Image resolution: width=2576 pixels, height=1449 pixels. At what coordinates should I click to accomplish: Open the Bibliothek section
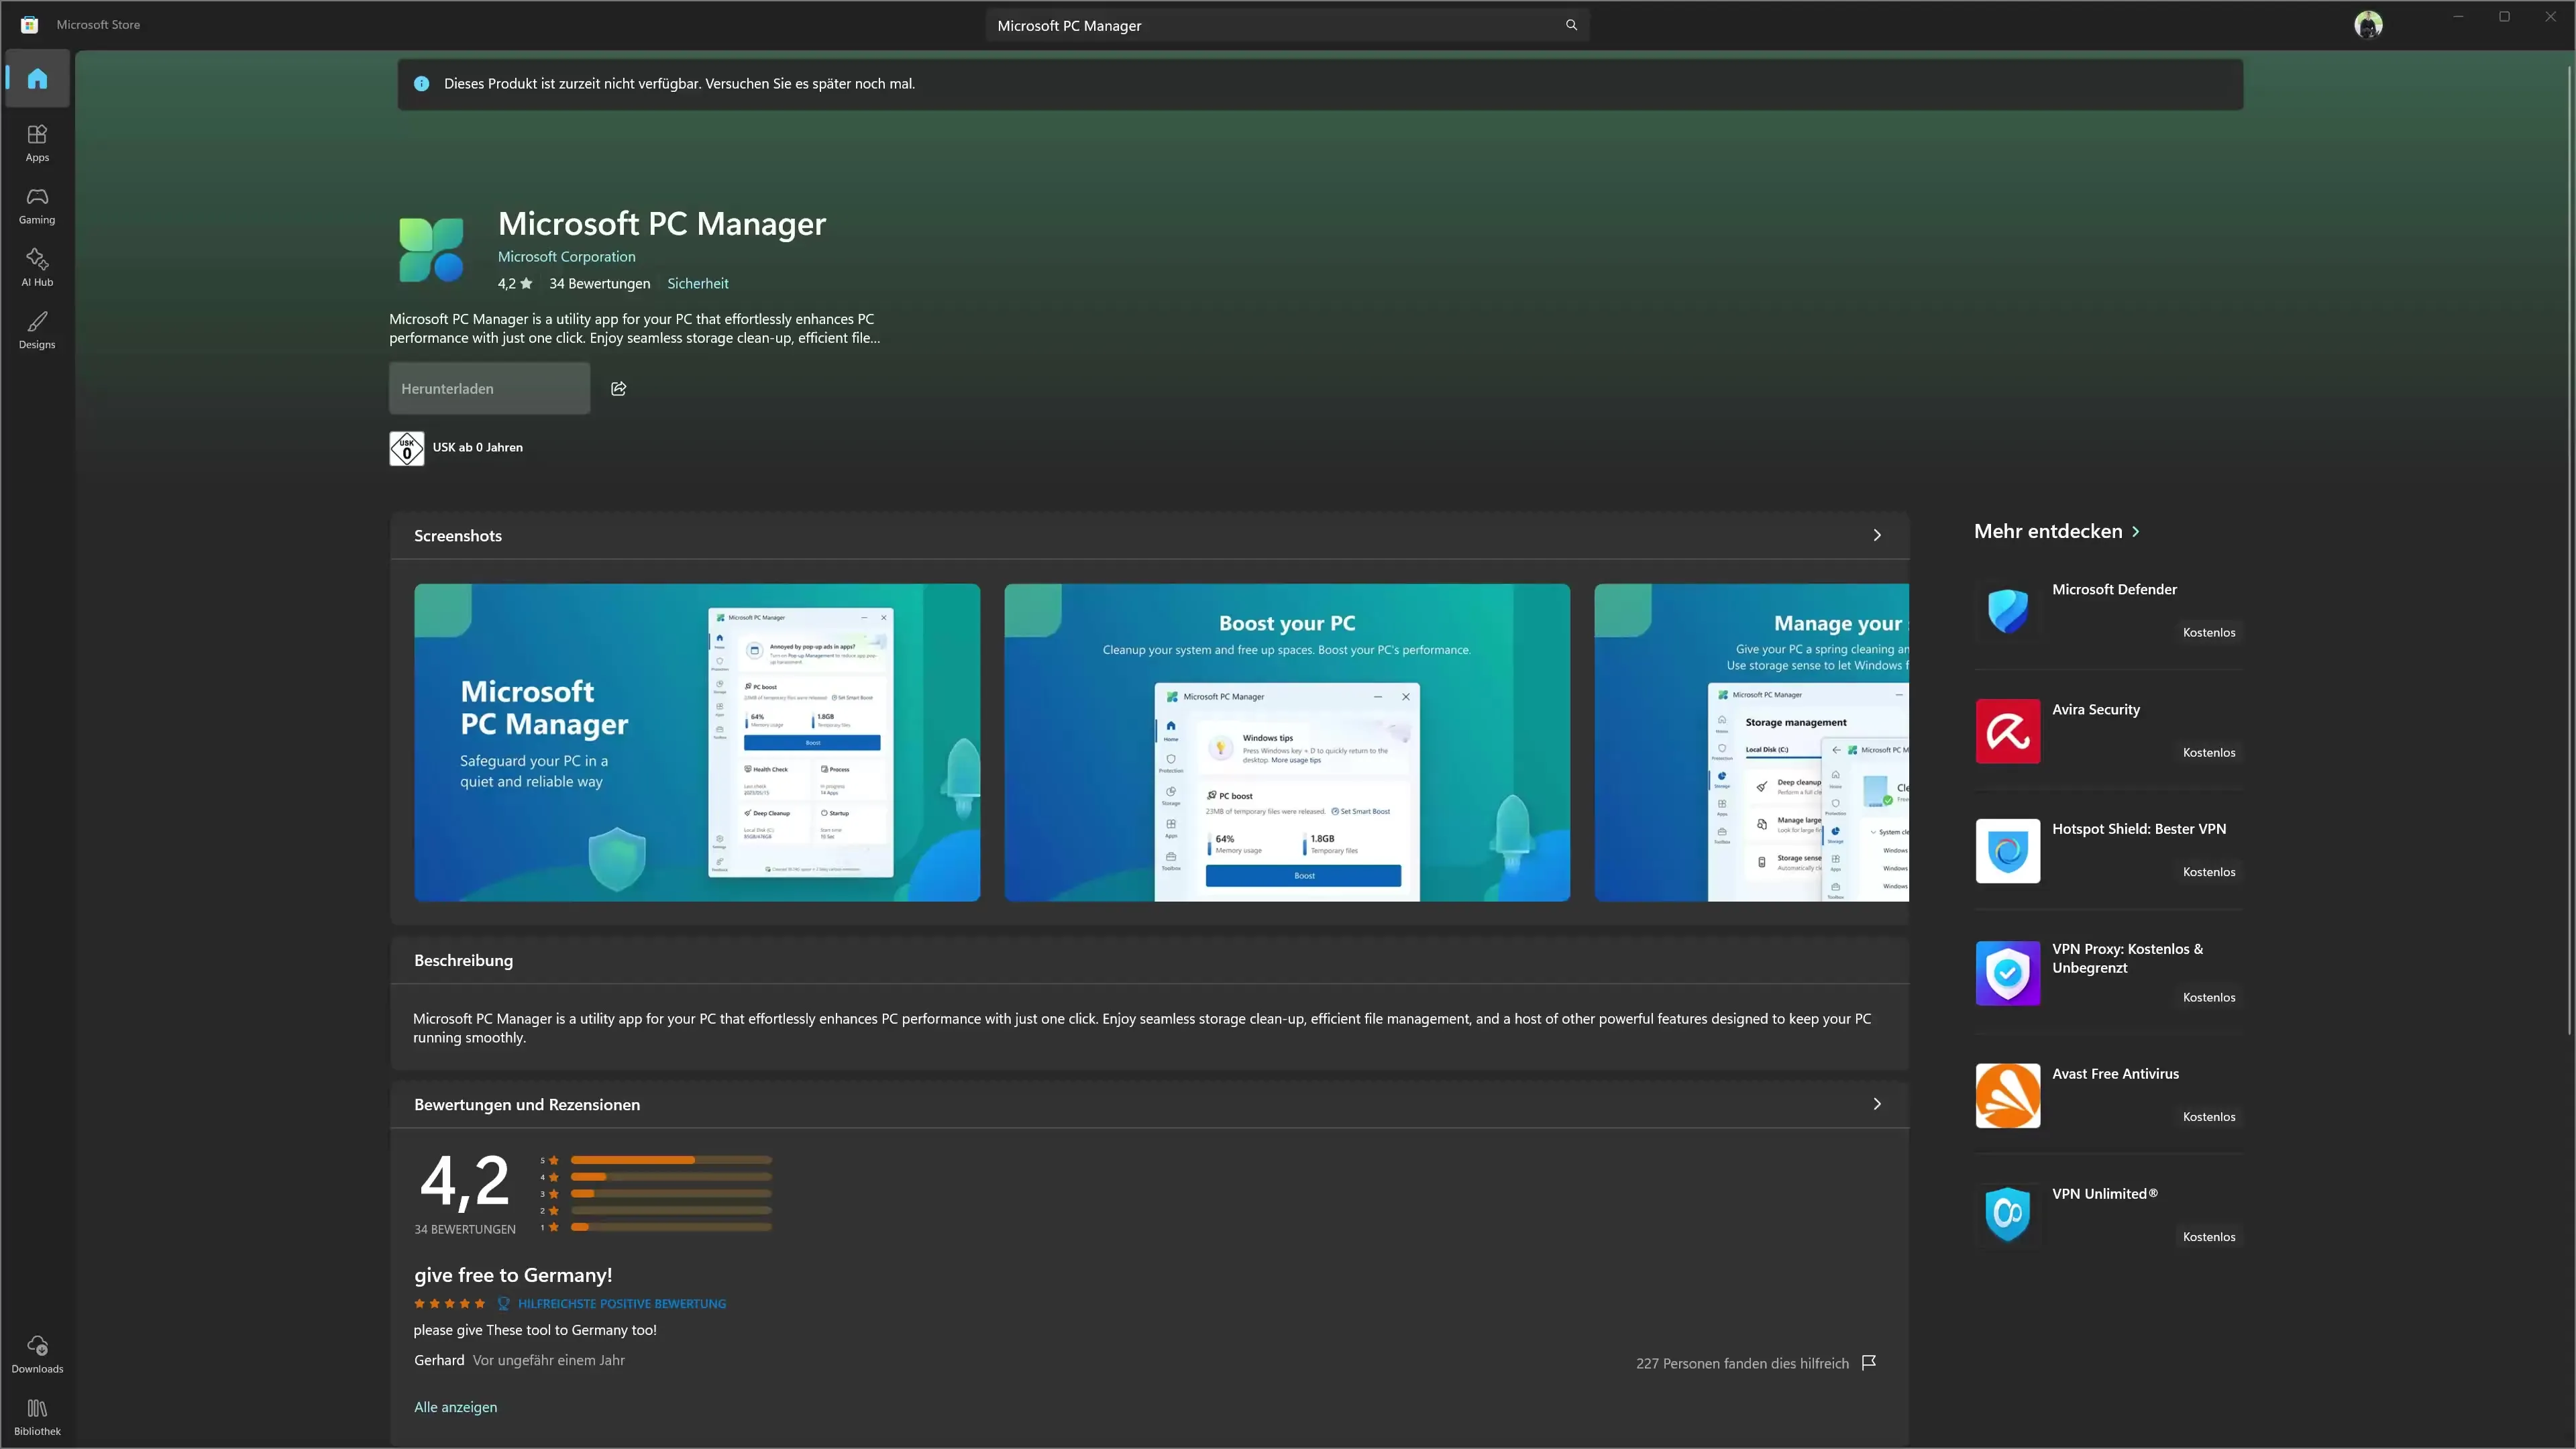tap(36, 1415)
